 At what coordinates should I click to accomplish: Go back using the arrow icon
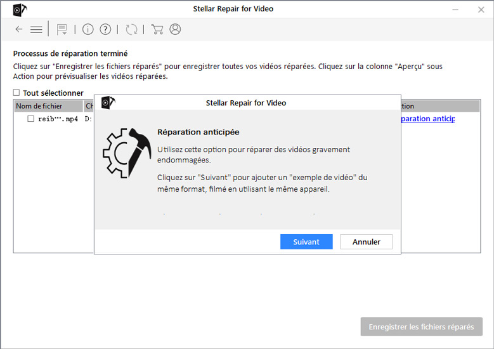pyautogui.click(x=19, y=29)
